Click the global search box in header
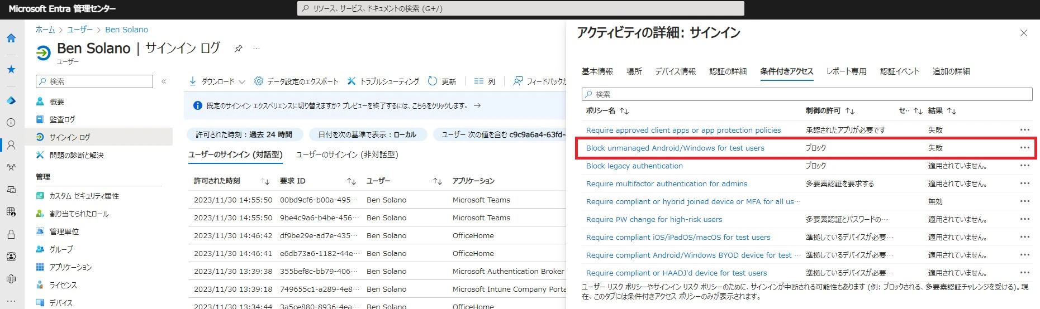The image size is (1040, 309). (520, 8)
